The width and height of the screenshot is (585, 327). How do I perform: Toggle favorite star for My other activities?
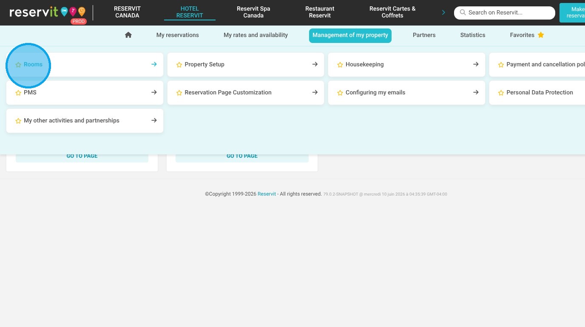pos(18,121)
